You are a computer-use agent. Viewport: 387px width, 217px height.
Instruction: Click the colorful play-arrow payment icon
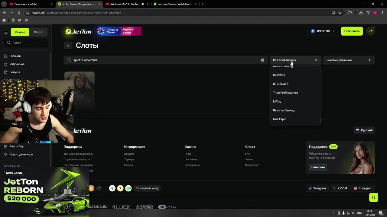(112, 188)
